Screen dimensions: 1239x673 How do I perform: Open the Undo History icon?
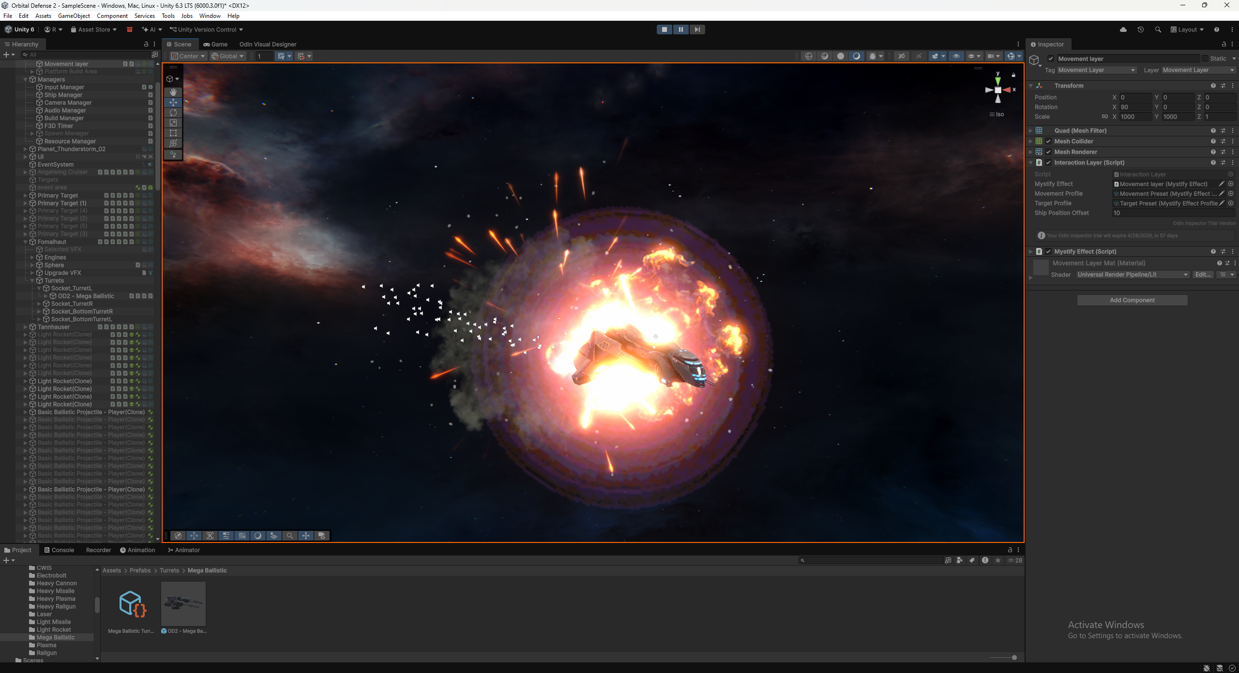pos(1140,29)
